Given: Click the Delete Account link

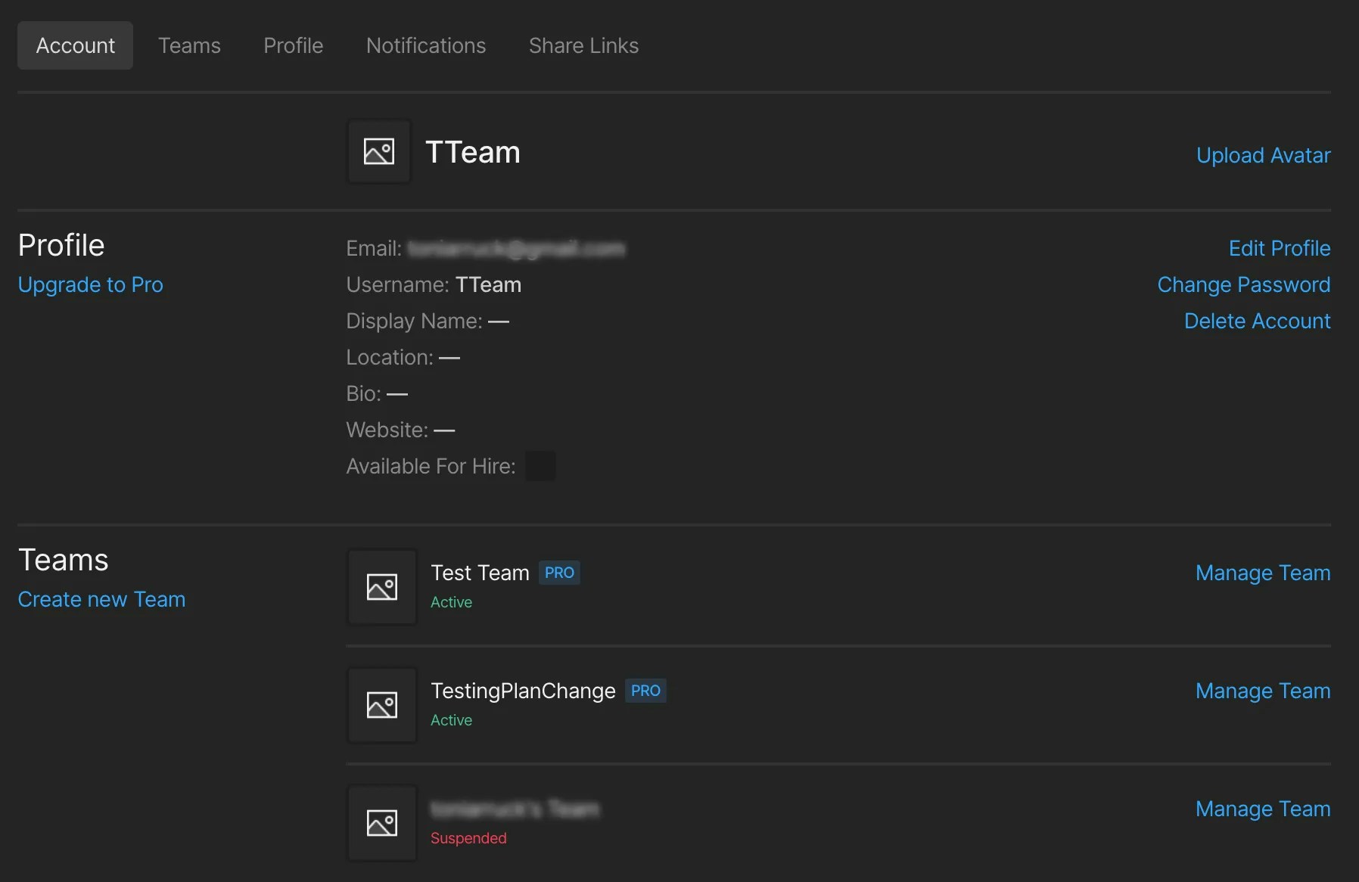Looking at the screenshot, I should click(1257, 321).
